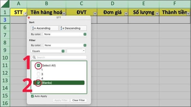The width and height of the screenshot is (191, 107).
Task: Open the STT column filter button
Action: [x=25, y=14]
